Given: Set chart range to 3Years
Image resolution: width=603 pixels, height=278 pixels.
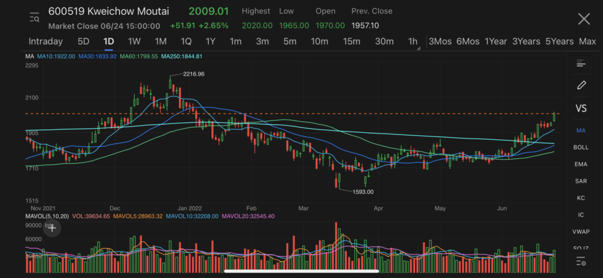Looking at the screenshot, I should click(526, 42).
